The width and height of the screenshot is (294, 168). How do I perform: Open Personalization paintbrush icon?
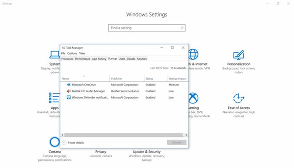(x=238, y=55)
